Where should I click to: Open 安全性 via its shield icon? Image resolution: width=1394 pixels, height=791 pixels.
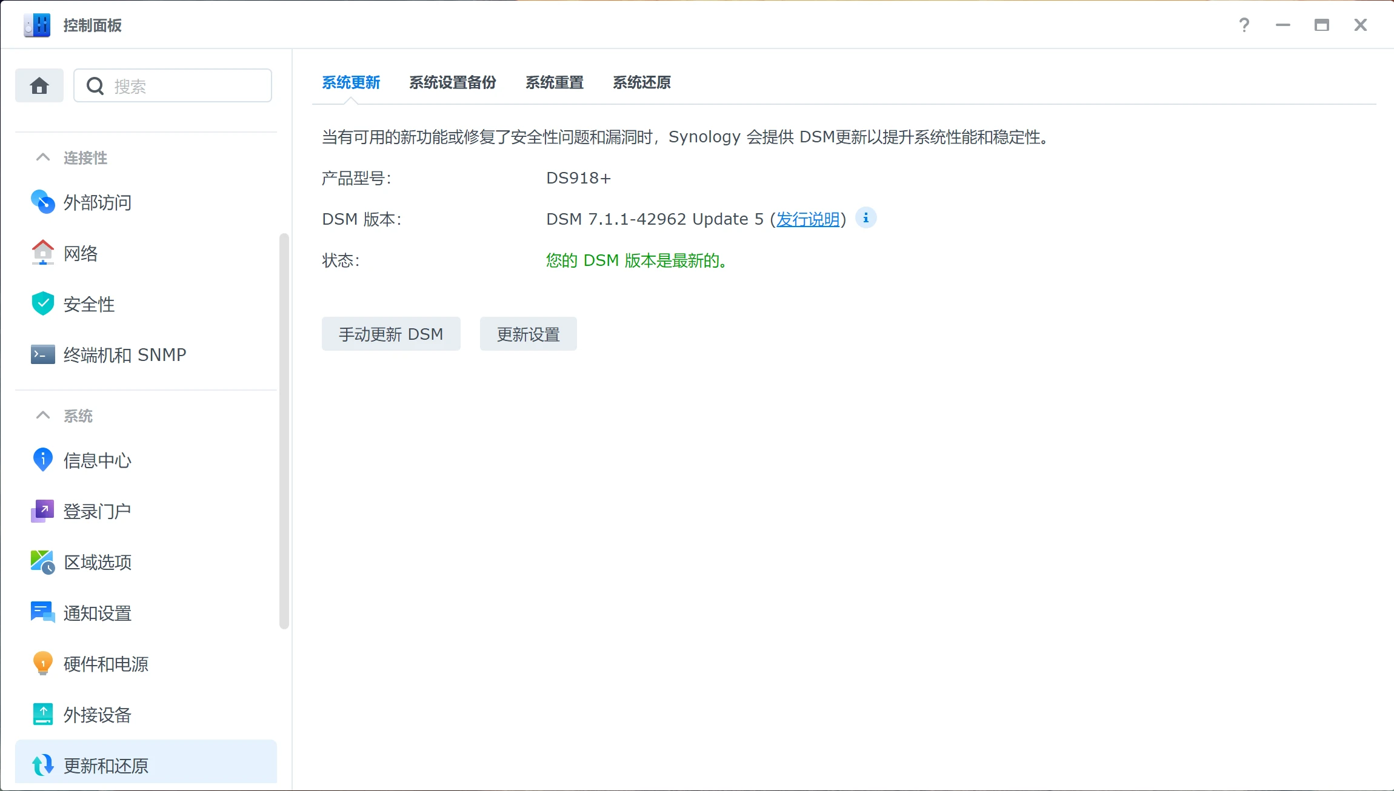click(42, 303)
